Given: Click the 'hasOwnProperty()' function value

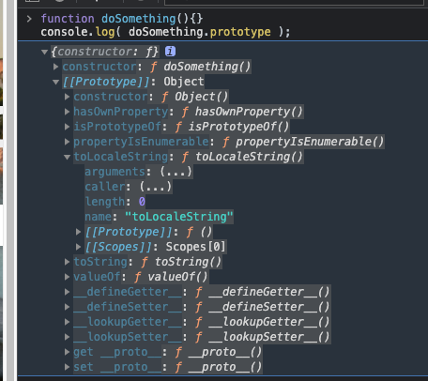Looking at the screenshot, I should pyautogui.click(x=249, y=112).
